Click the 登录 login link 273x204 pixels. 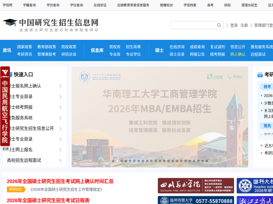(x=234, y=25)
